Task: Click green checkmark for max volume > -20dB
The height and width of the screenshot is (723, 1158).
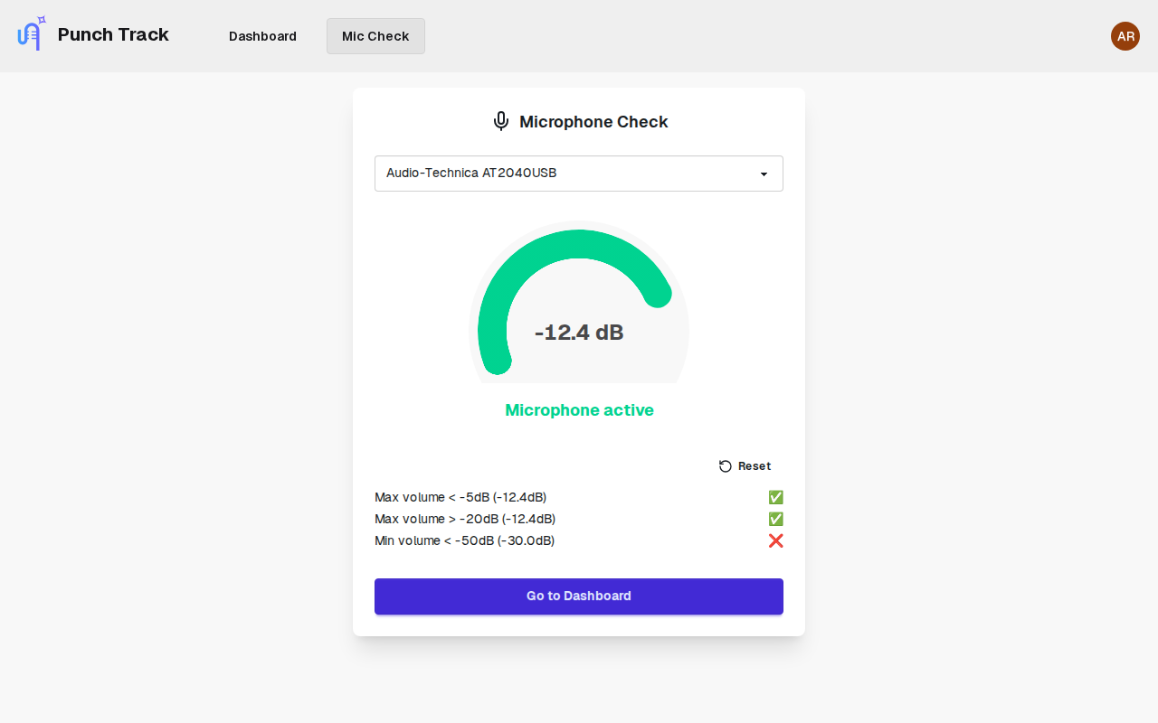Action: coord(775,519)
